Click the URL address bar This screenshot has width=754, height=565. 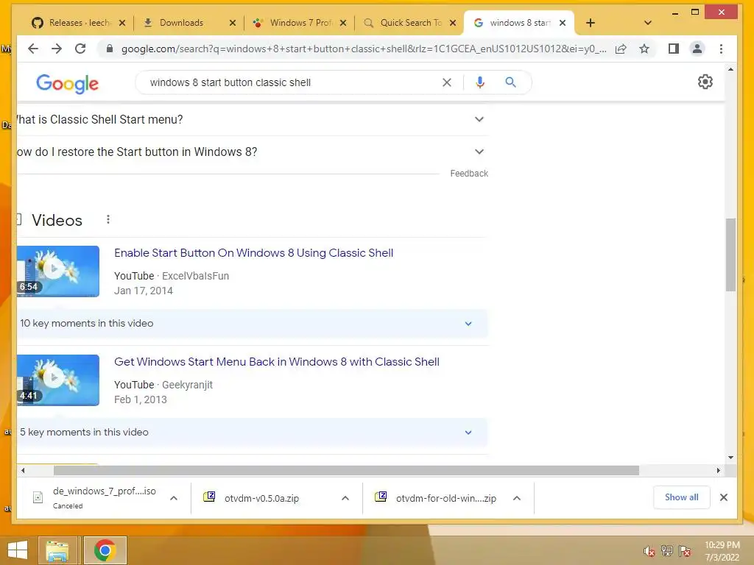tap(363, 49)
